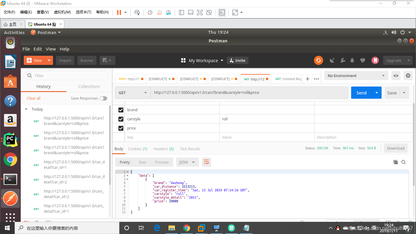Viewport: 416px width, 234px height.
Task: Open Amazon from the Ubuntu dock
Action: point(10,120)
